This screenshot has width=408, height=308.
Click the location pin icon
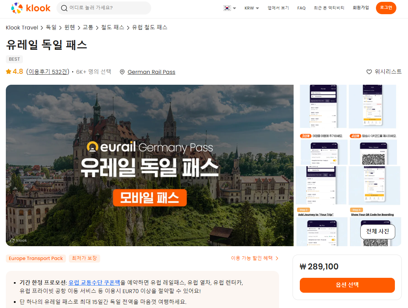coord(122,72)
